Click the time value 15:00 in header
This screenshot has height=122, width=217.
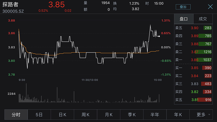click(159, 4)
